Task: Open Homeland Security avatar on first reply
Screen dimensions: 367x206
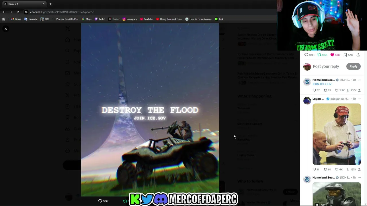Action: (x=307, y=82)
